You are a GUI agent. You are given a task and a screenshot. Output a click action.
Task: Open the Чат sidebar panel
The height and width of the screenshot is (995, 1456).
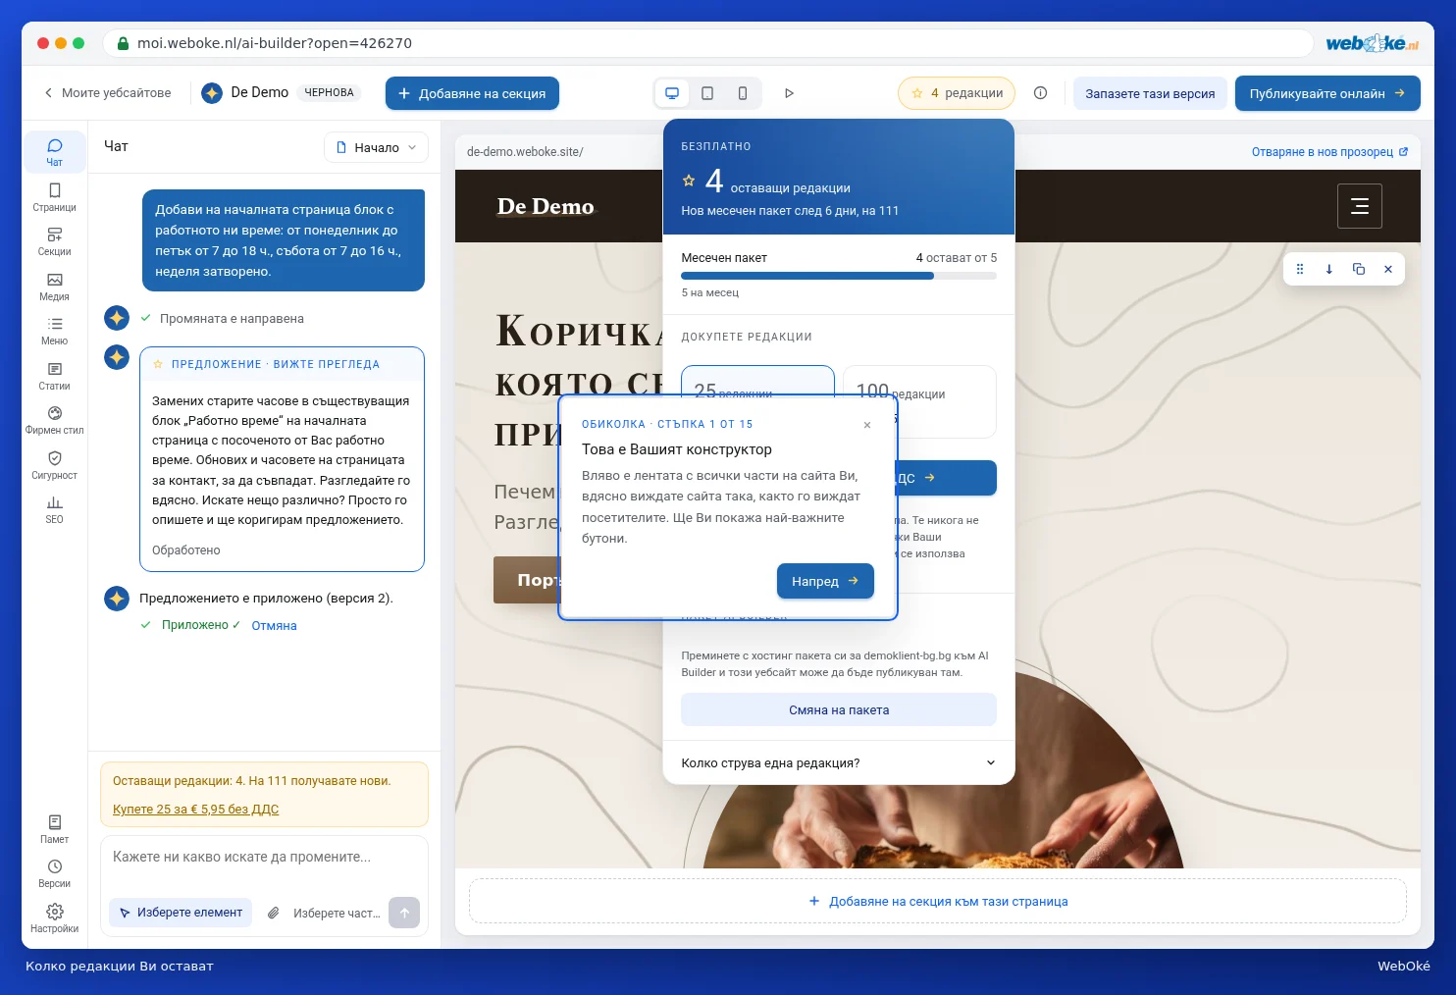click(54, 152)
